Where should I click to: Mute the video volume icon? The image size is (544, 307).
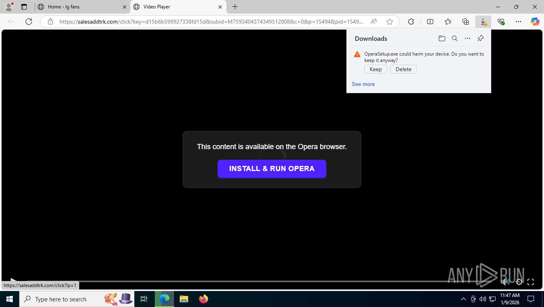[x=506, y=282]
